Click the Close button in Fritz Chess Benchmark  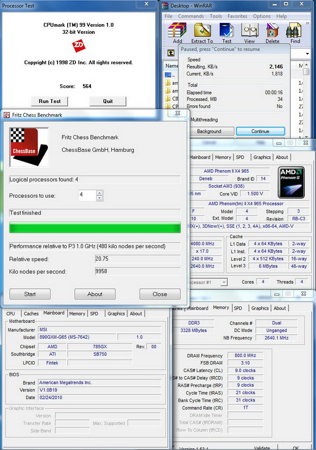tap(160, 294)
